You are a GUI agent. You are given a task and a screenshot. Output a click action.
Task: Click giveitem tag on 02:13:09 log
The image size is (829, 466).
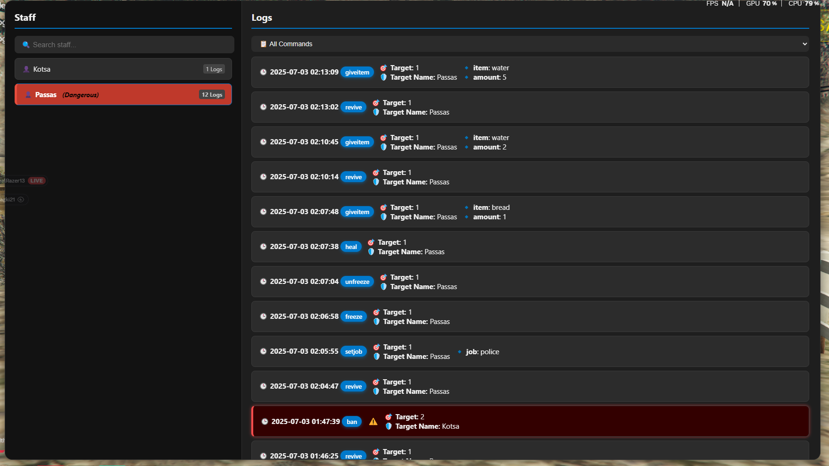tap(357, 72)
